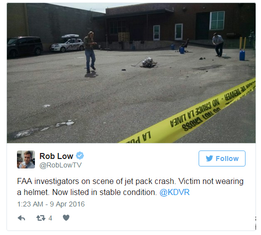This screenshot has height=235, width=261.
Task: Click the man in plaid shirt in photo
Action: [x=90, y=51]
